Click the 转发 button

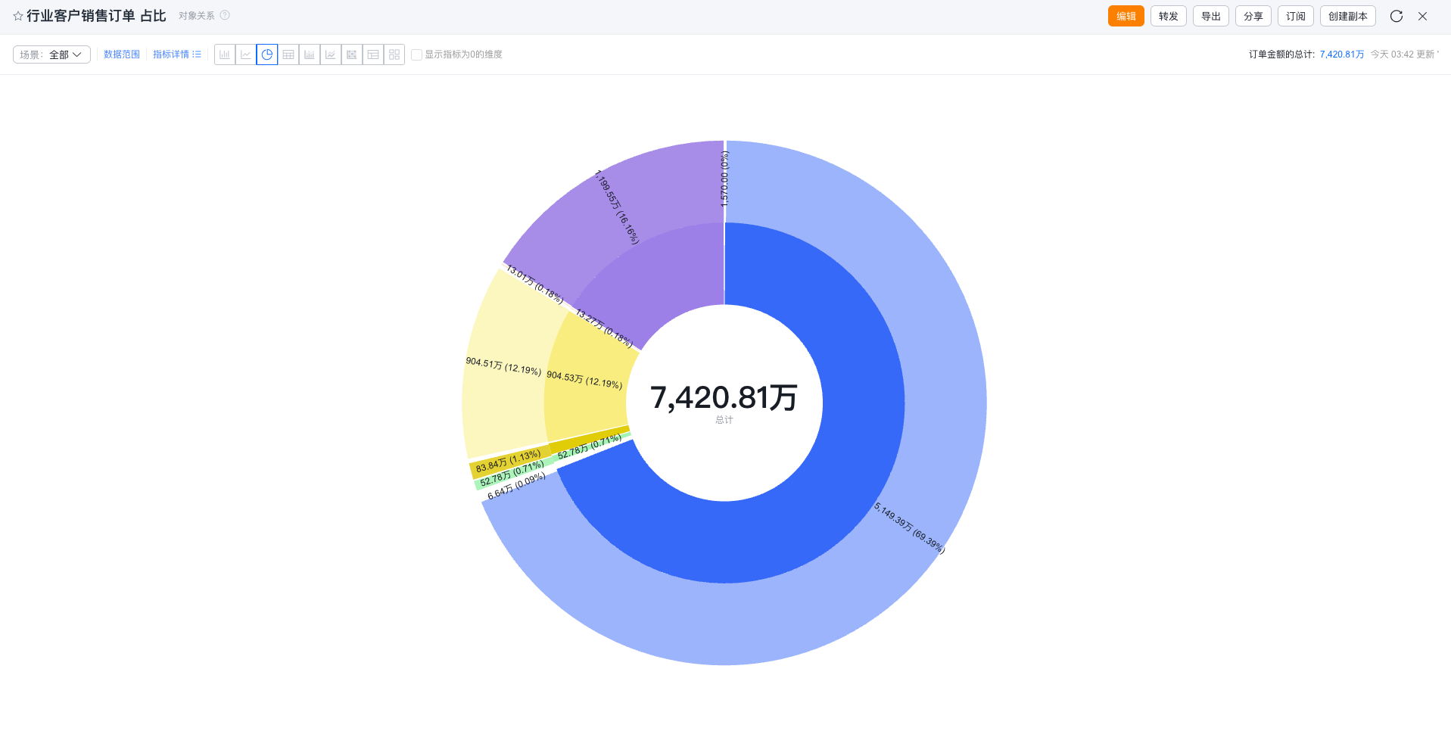tap(1169, 16)
